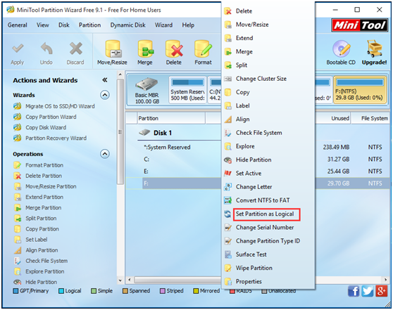Click the Hide Partition sidebar icon
This screenshot has height=310, width=393.
click(18, 282)
